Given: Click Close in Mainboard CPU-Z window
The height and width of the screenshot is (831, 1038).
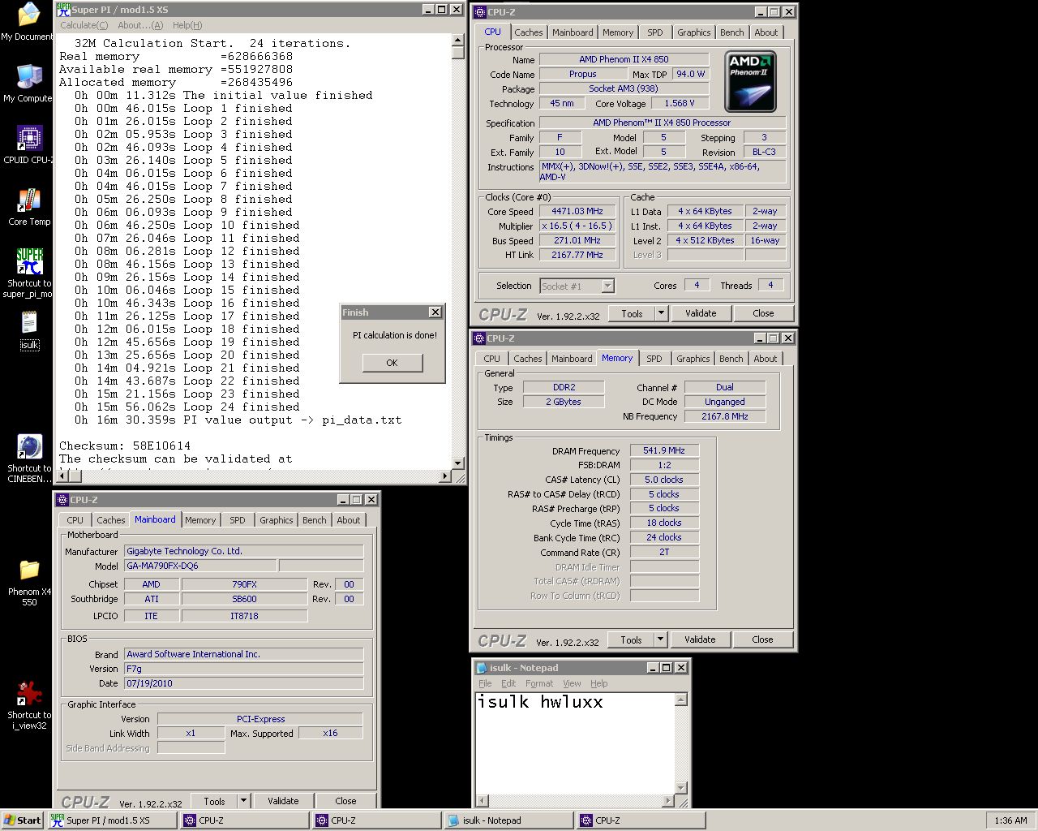Looking at the screenshot, I should (345, 801).
